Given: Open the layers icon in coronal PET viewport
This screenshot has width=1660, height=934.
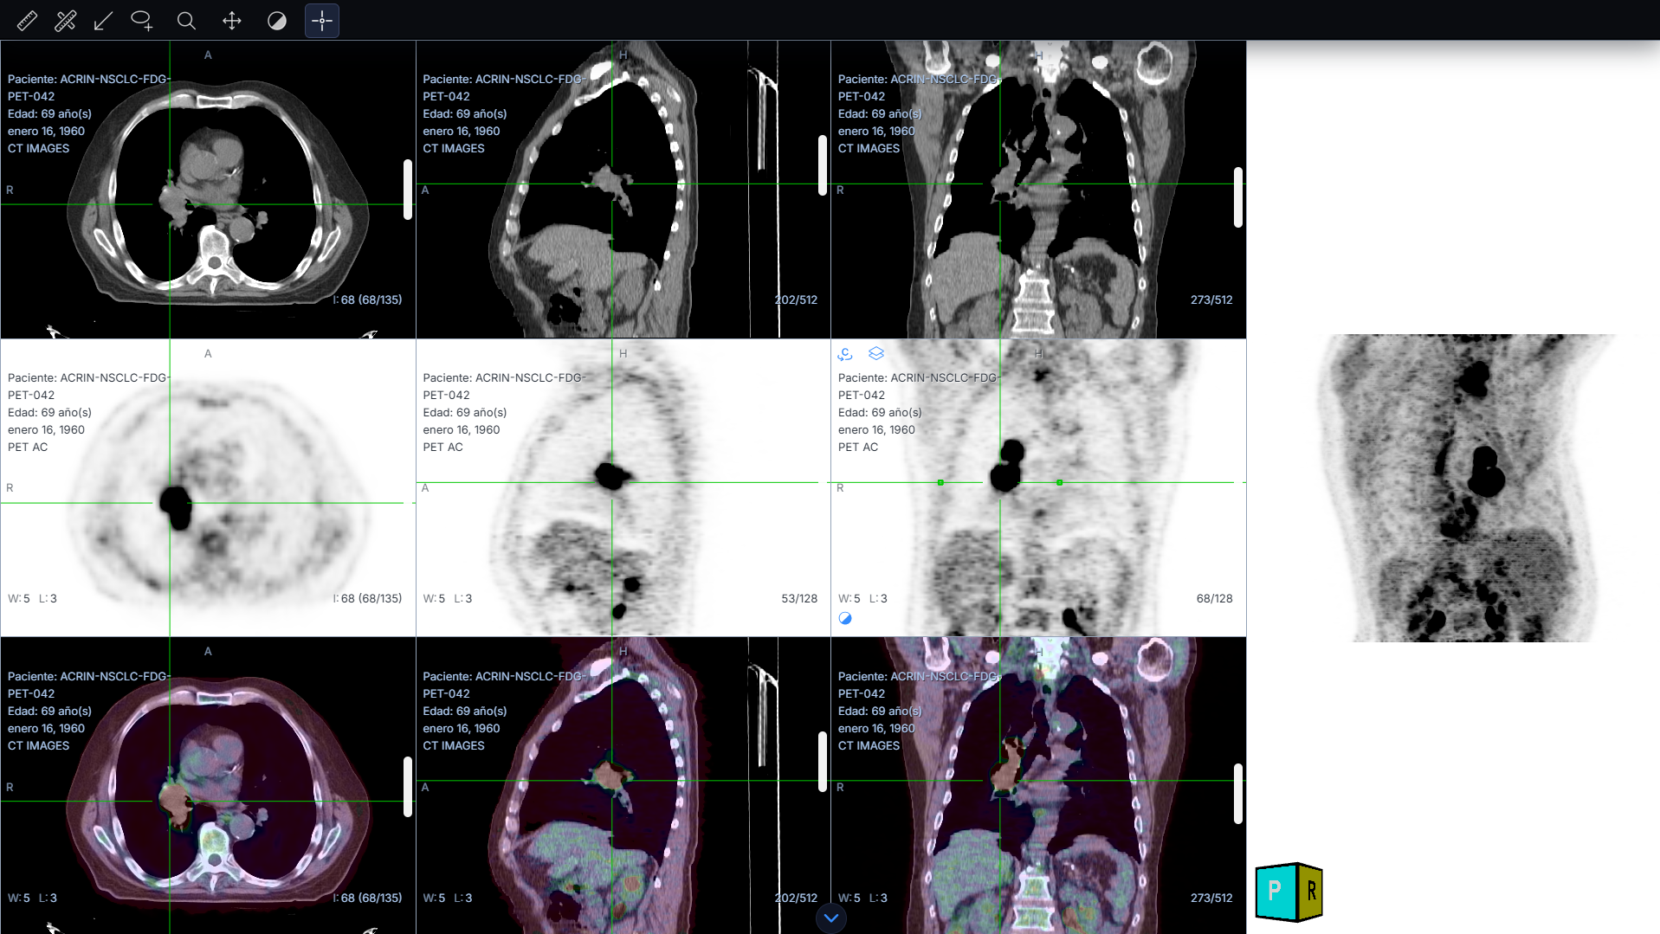Looking at the screenshot, I should pyautogui.click(x=876, y=353).
